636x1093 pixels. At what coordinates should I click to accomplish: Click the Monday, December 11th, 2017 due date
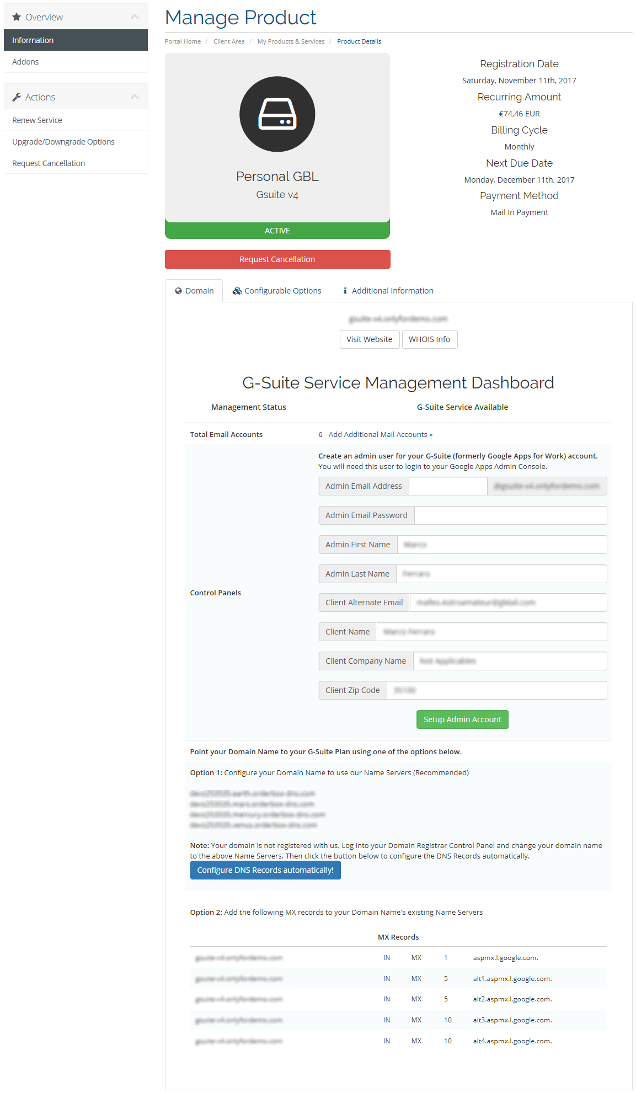pos(520,180)
